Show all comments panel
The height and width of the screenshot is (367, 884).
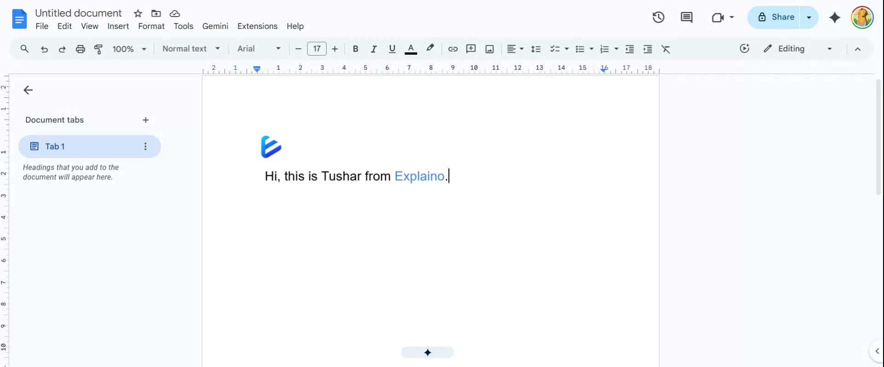pyautogui.click(x=686, y=17)
